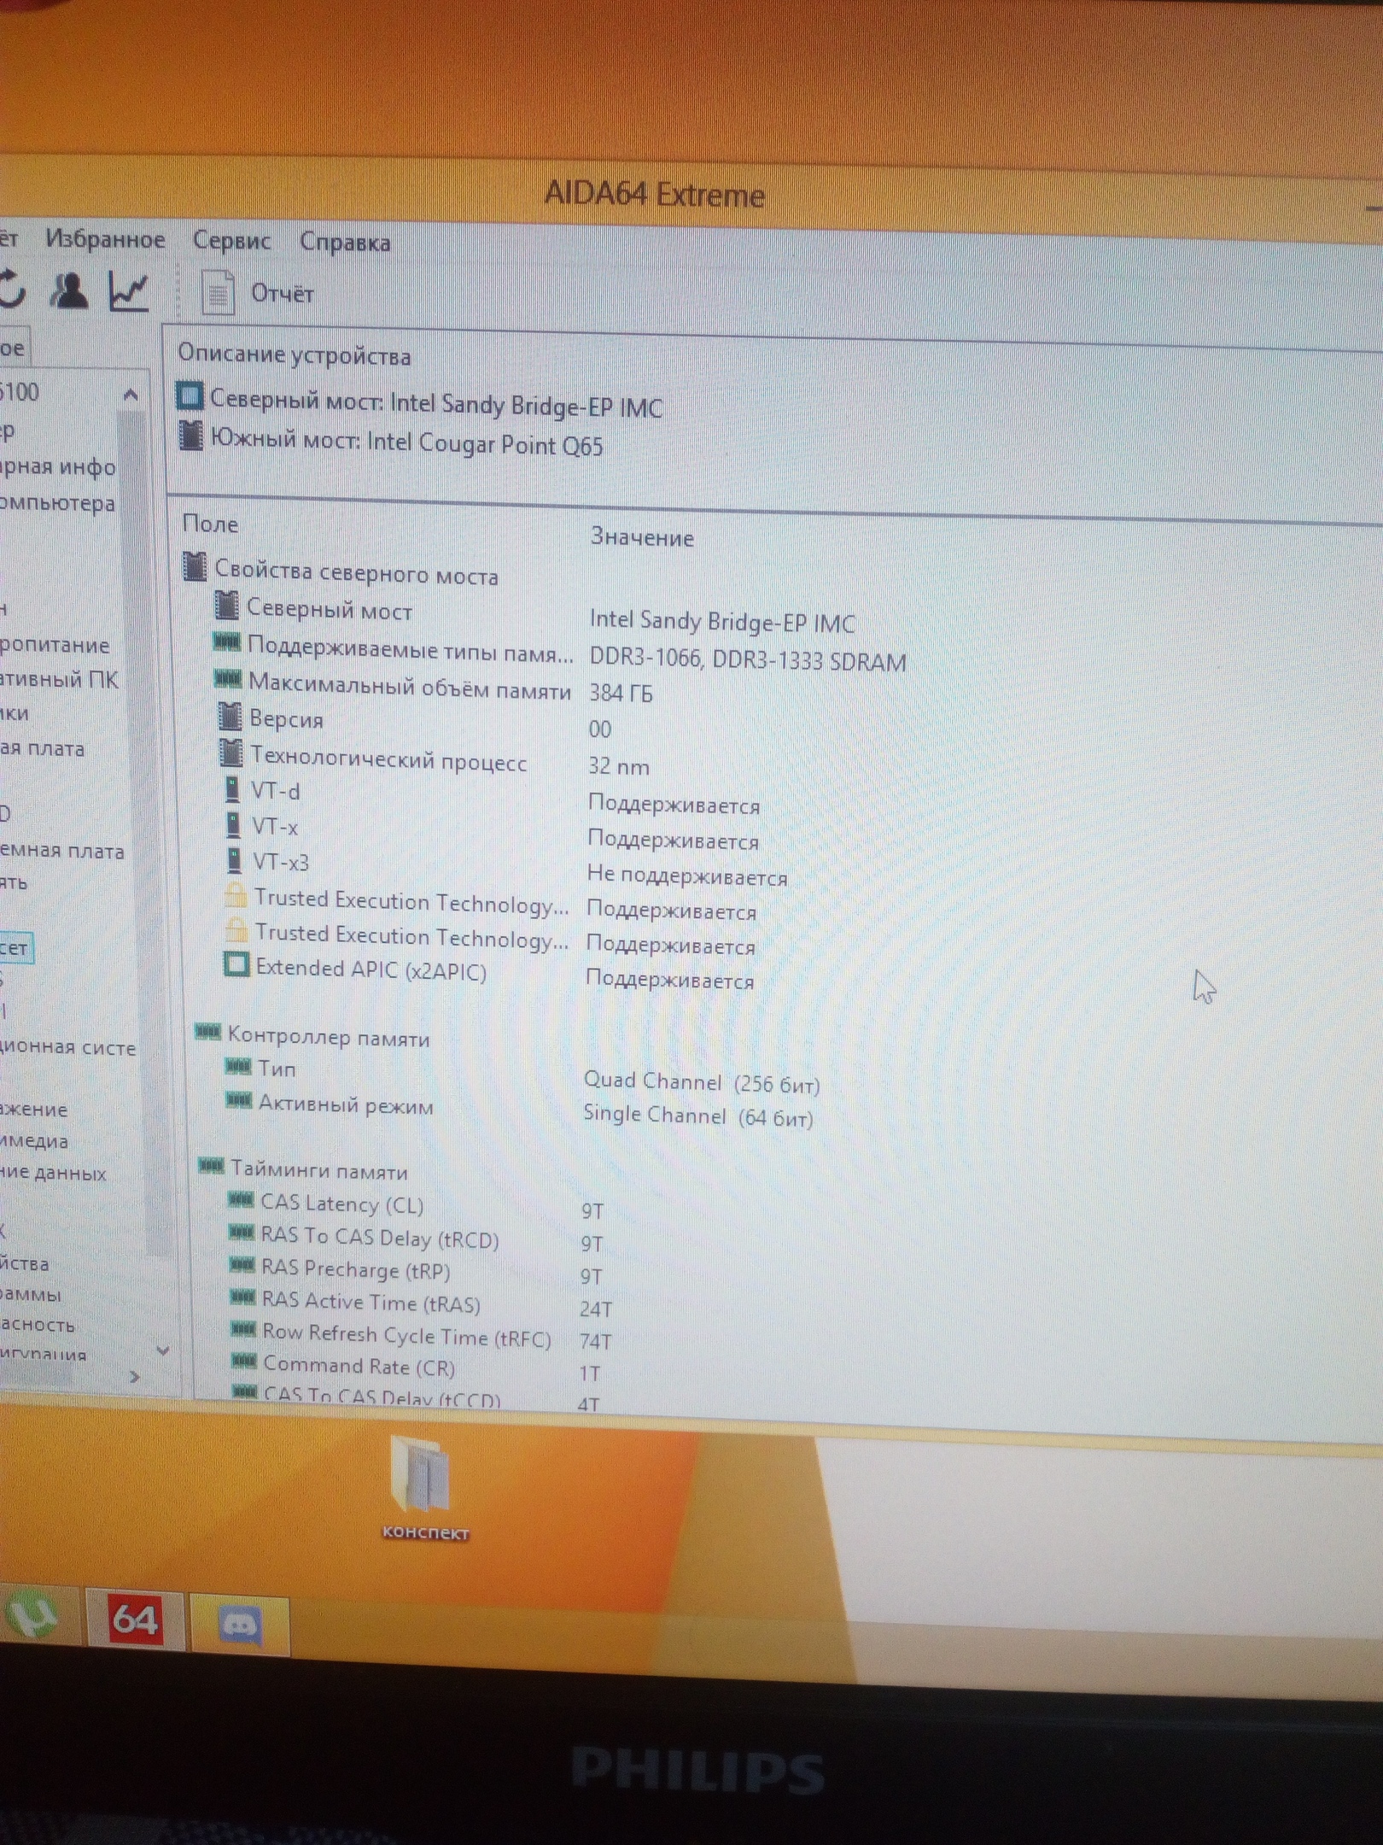Click the Поле column header
This screenshot has height=1845, width=1383.
click(211, 524)
